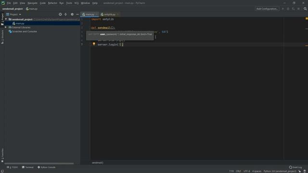This screenshot has width=308, height=173.
Task: Click the sendmail() breadcrumb below editor
Action: coord(98,163)
